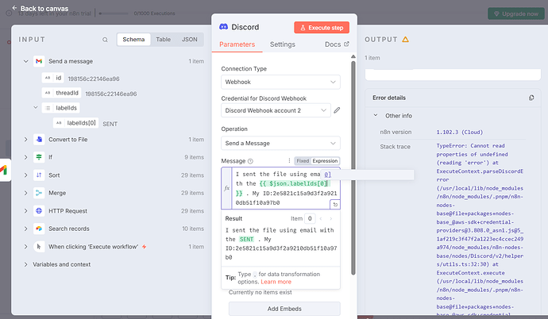Click the n8n version value 1.102.3 (Cloud)

tap(460, 133)
